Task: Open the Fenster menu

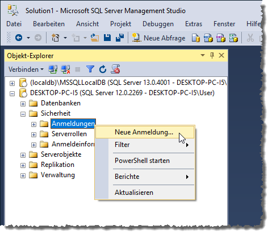Action: click(x=224, y=24)
